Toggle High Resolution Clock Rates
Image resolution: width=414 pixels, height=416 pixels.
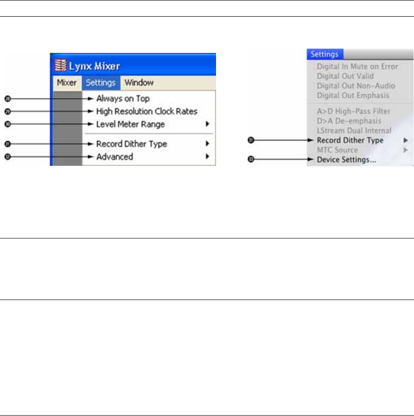click(147, 111)
